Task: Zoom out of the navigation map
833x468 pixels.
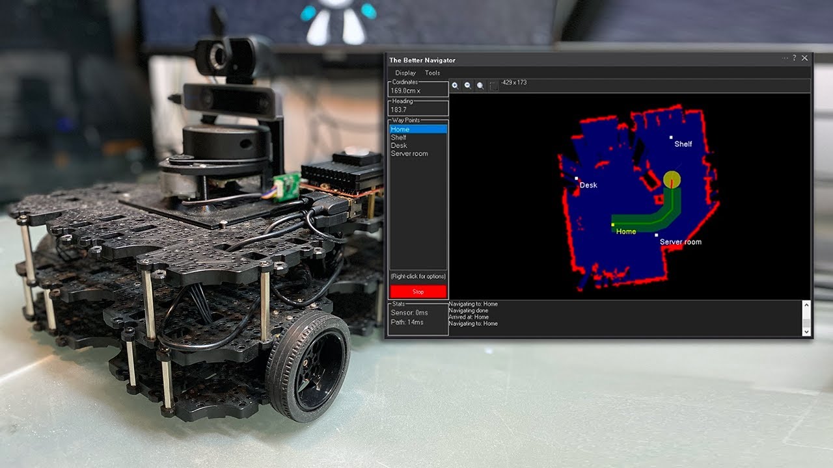Action: [x=469, y=85]
